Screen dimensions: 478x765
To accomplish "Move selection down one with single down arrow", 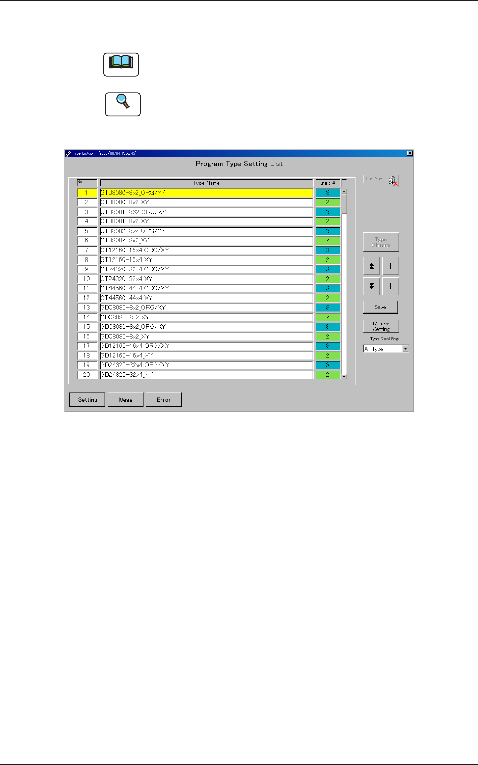I will pyautogui.click(x=391, y=286).
